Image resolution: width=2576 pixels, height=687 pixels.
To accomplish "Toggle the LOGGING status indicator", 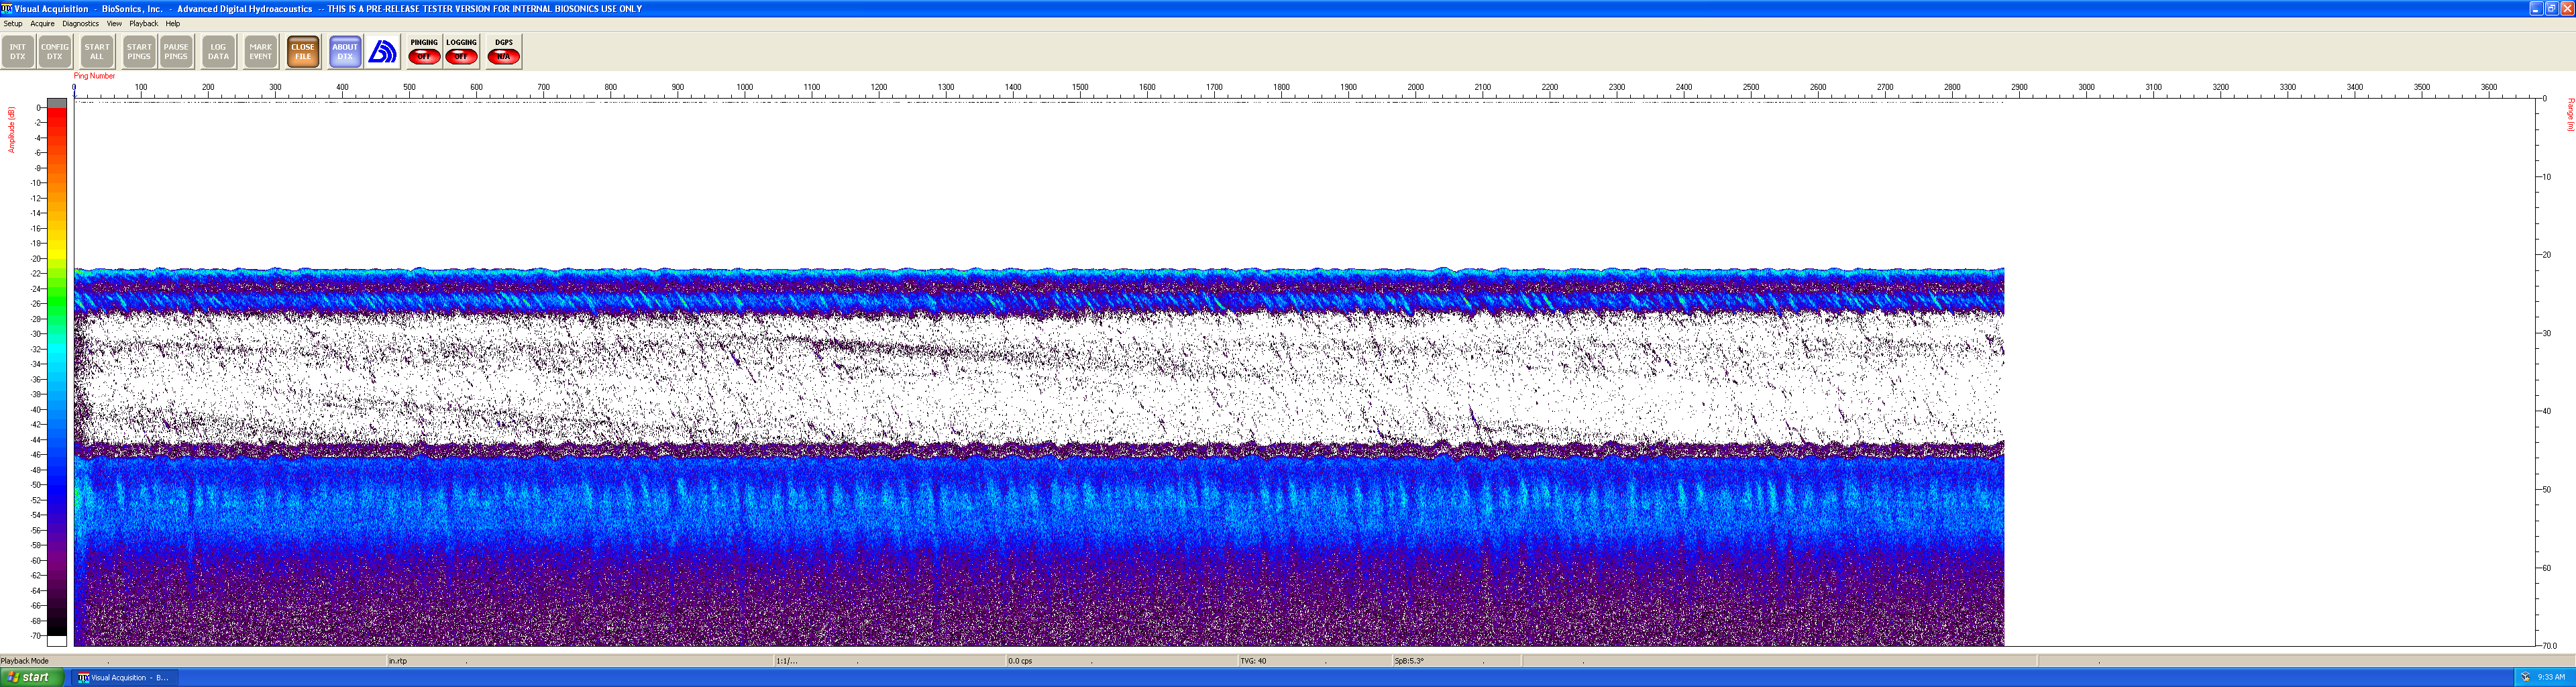I will tap(461, 52).
